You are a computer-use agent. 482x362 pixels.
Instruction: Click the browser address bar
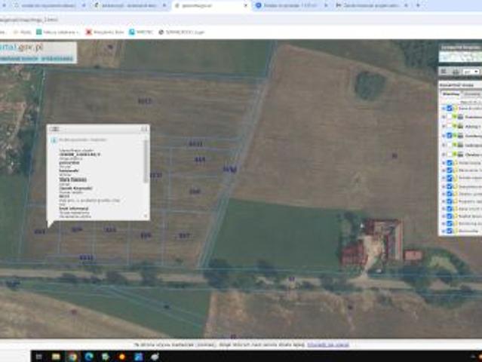pyautogui.click(x=240, y=20)
